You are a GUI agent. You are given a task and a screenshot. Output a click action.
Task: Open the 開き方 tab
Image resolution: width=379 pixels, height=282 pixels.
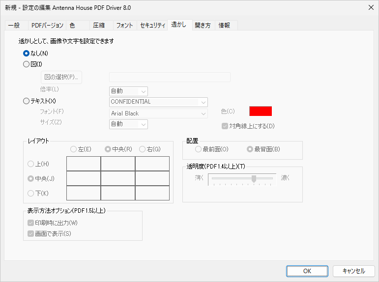coord(203,26)
